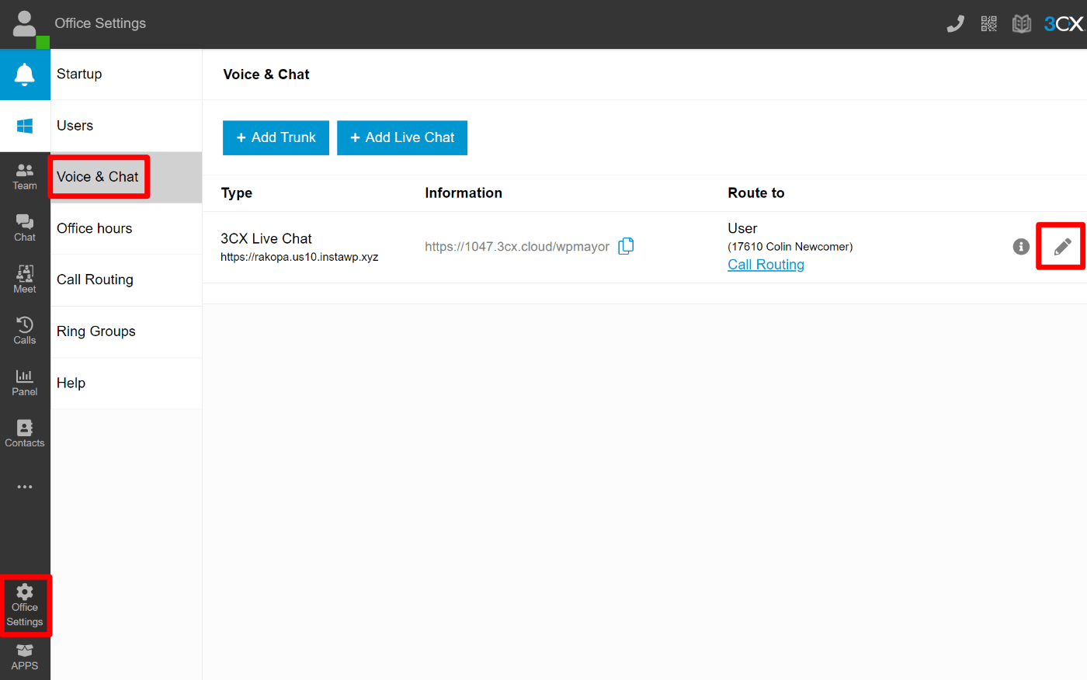
Task: Open Ring Groups settings
Action: pos(127,331)
